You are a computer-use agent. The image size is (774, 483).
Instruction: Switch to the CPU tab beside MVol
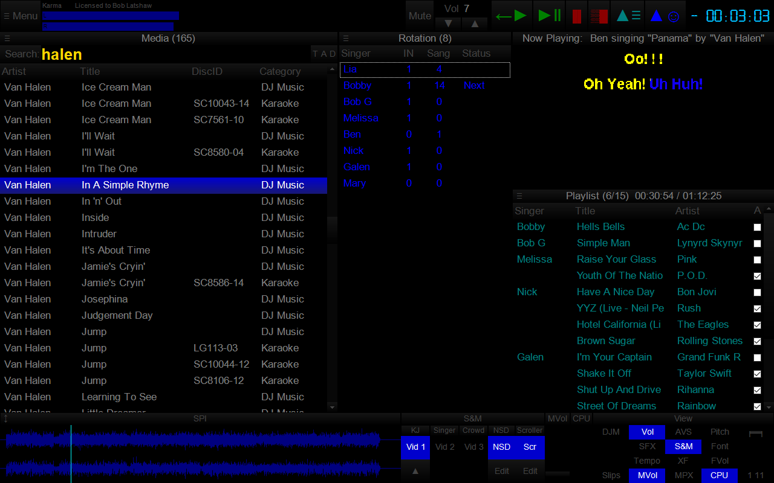(x=581, y=418)
